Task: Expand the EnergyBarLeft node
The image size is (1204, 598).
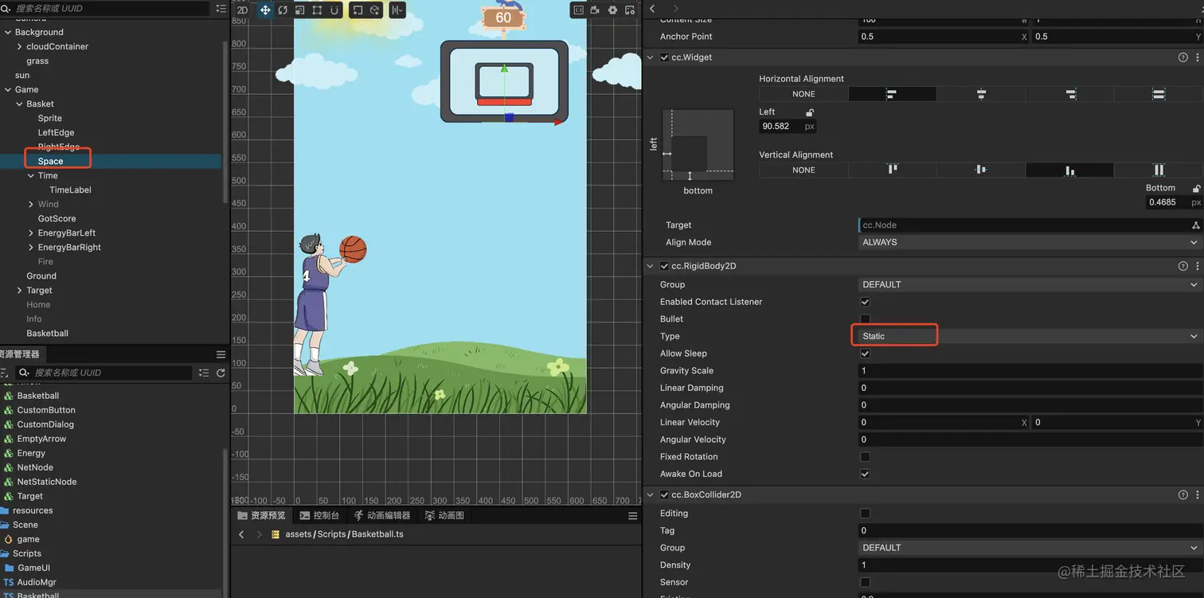Action: (x=31, y=233)
